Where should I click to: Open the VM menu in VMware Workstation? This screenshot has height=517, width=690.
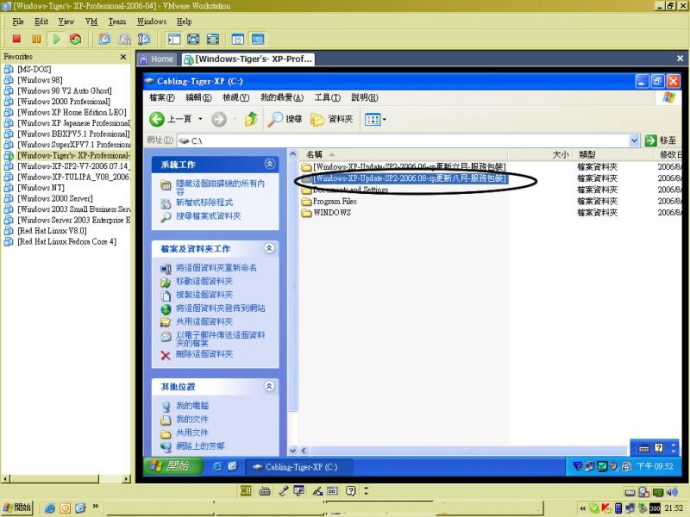(91, 22)
